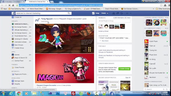Click the green Create Group button

[x=124, y=69]
